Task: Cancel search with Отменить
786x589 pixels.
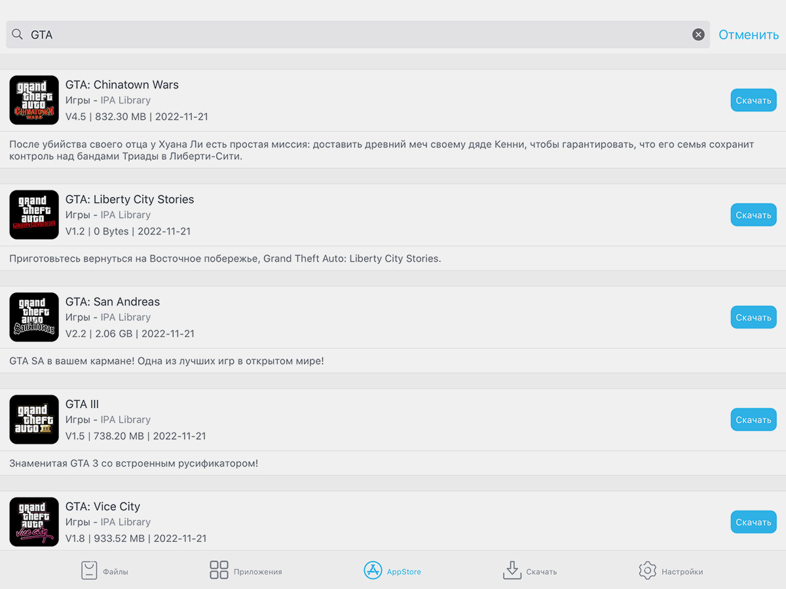Action: point(749,35)
